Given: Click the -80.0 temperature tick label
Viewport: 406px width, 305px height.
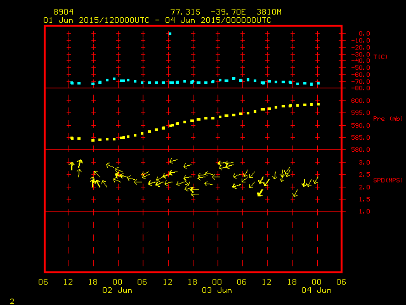Looking at the screenshot, I should [360, 88].
